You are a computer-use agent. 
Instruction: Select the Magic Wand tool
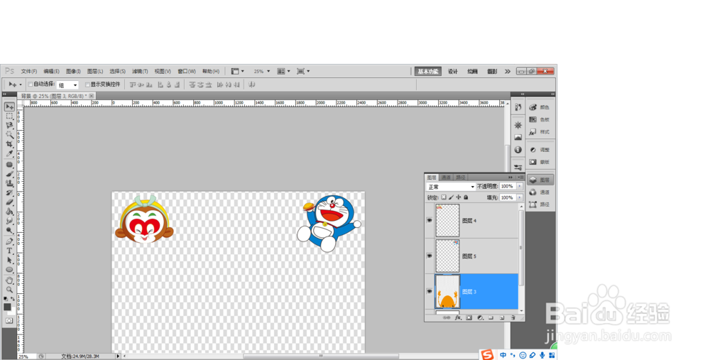coord(9,134)
